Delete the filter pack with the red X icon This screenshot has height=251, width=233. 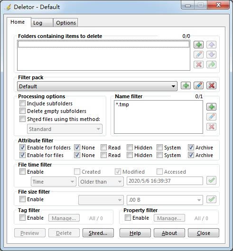click(211, 85)
